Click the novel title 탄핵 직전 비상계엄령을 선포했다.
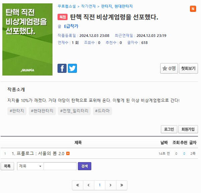 pyautogui.click(x=114, y=17)
